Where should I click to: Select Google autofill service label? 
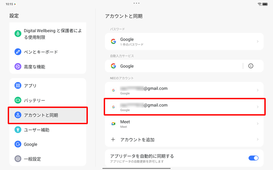(127, 66)
